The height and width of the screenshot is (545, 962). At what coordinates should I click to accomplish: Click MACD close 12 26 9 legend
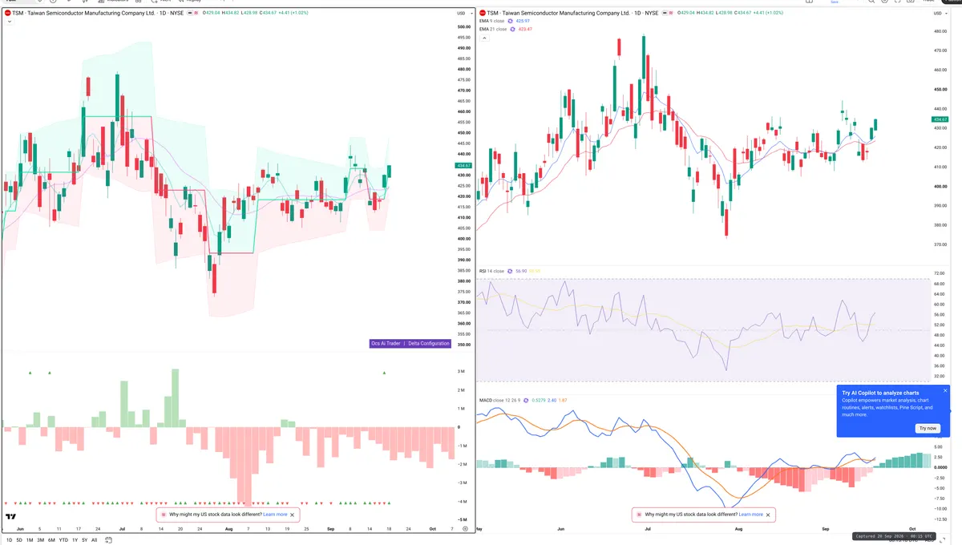click(x=499, y=399)
